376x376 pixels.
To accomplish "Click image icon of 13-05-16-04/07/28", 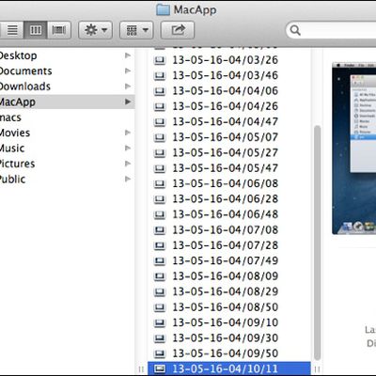I will pyautogui.click(x=160, y=245).
